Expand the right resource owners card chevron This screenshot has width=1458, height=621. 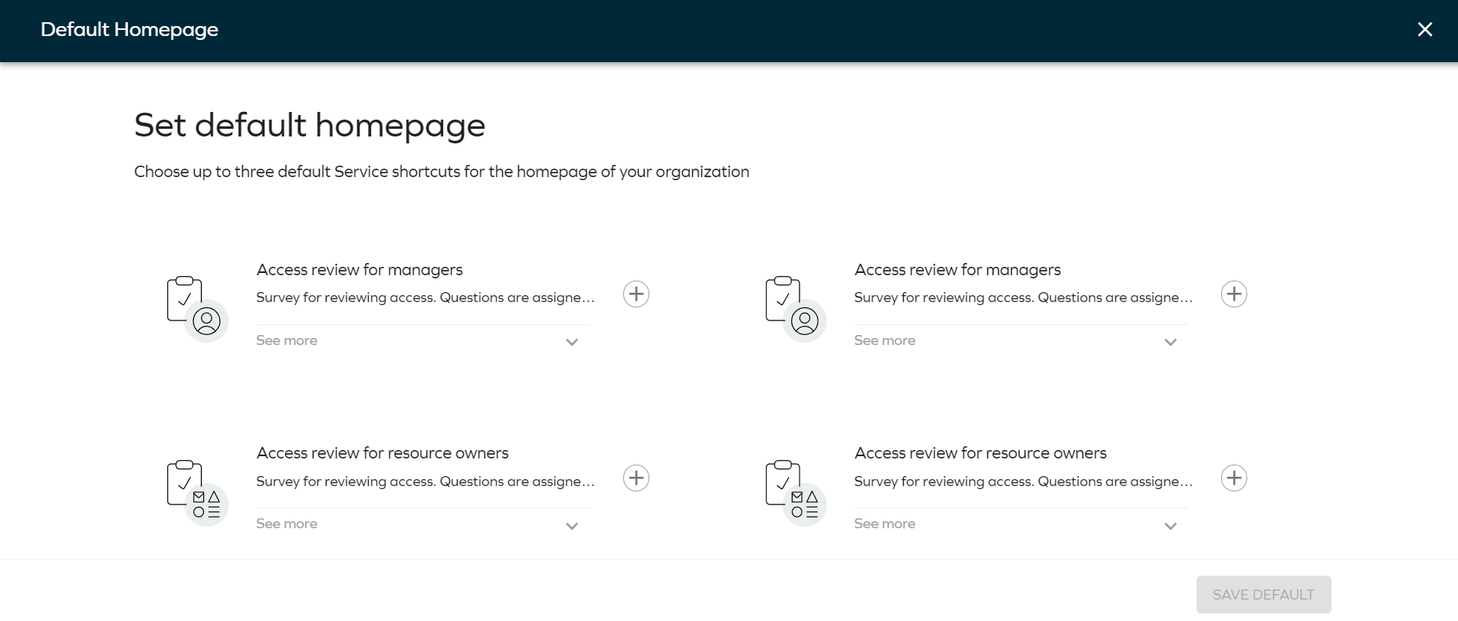click(x=1170, y=526)
